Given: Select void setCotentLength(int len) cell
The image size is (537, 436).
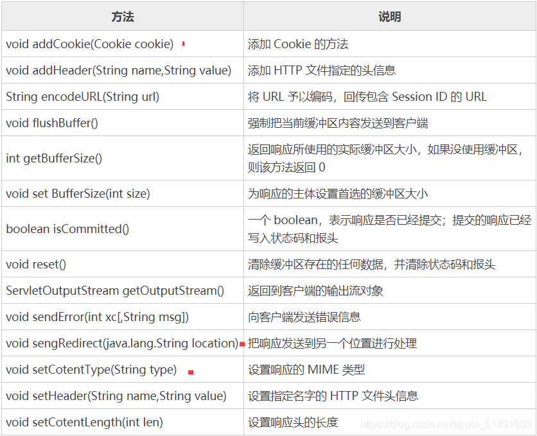Looking at the screenshot, I should pos(123,423).
